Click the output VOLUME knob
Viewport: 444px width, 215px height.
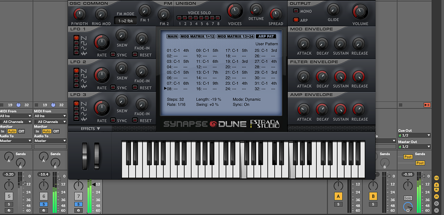tap(360, 12)
